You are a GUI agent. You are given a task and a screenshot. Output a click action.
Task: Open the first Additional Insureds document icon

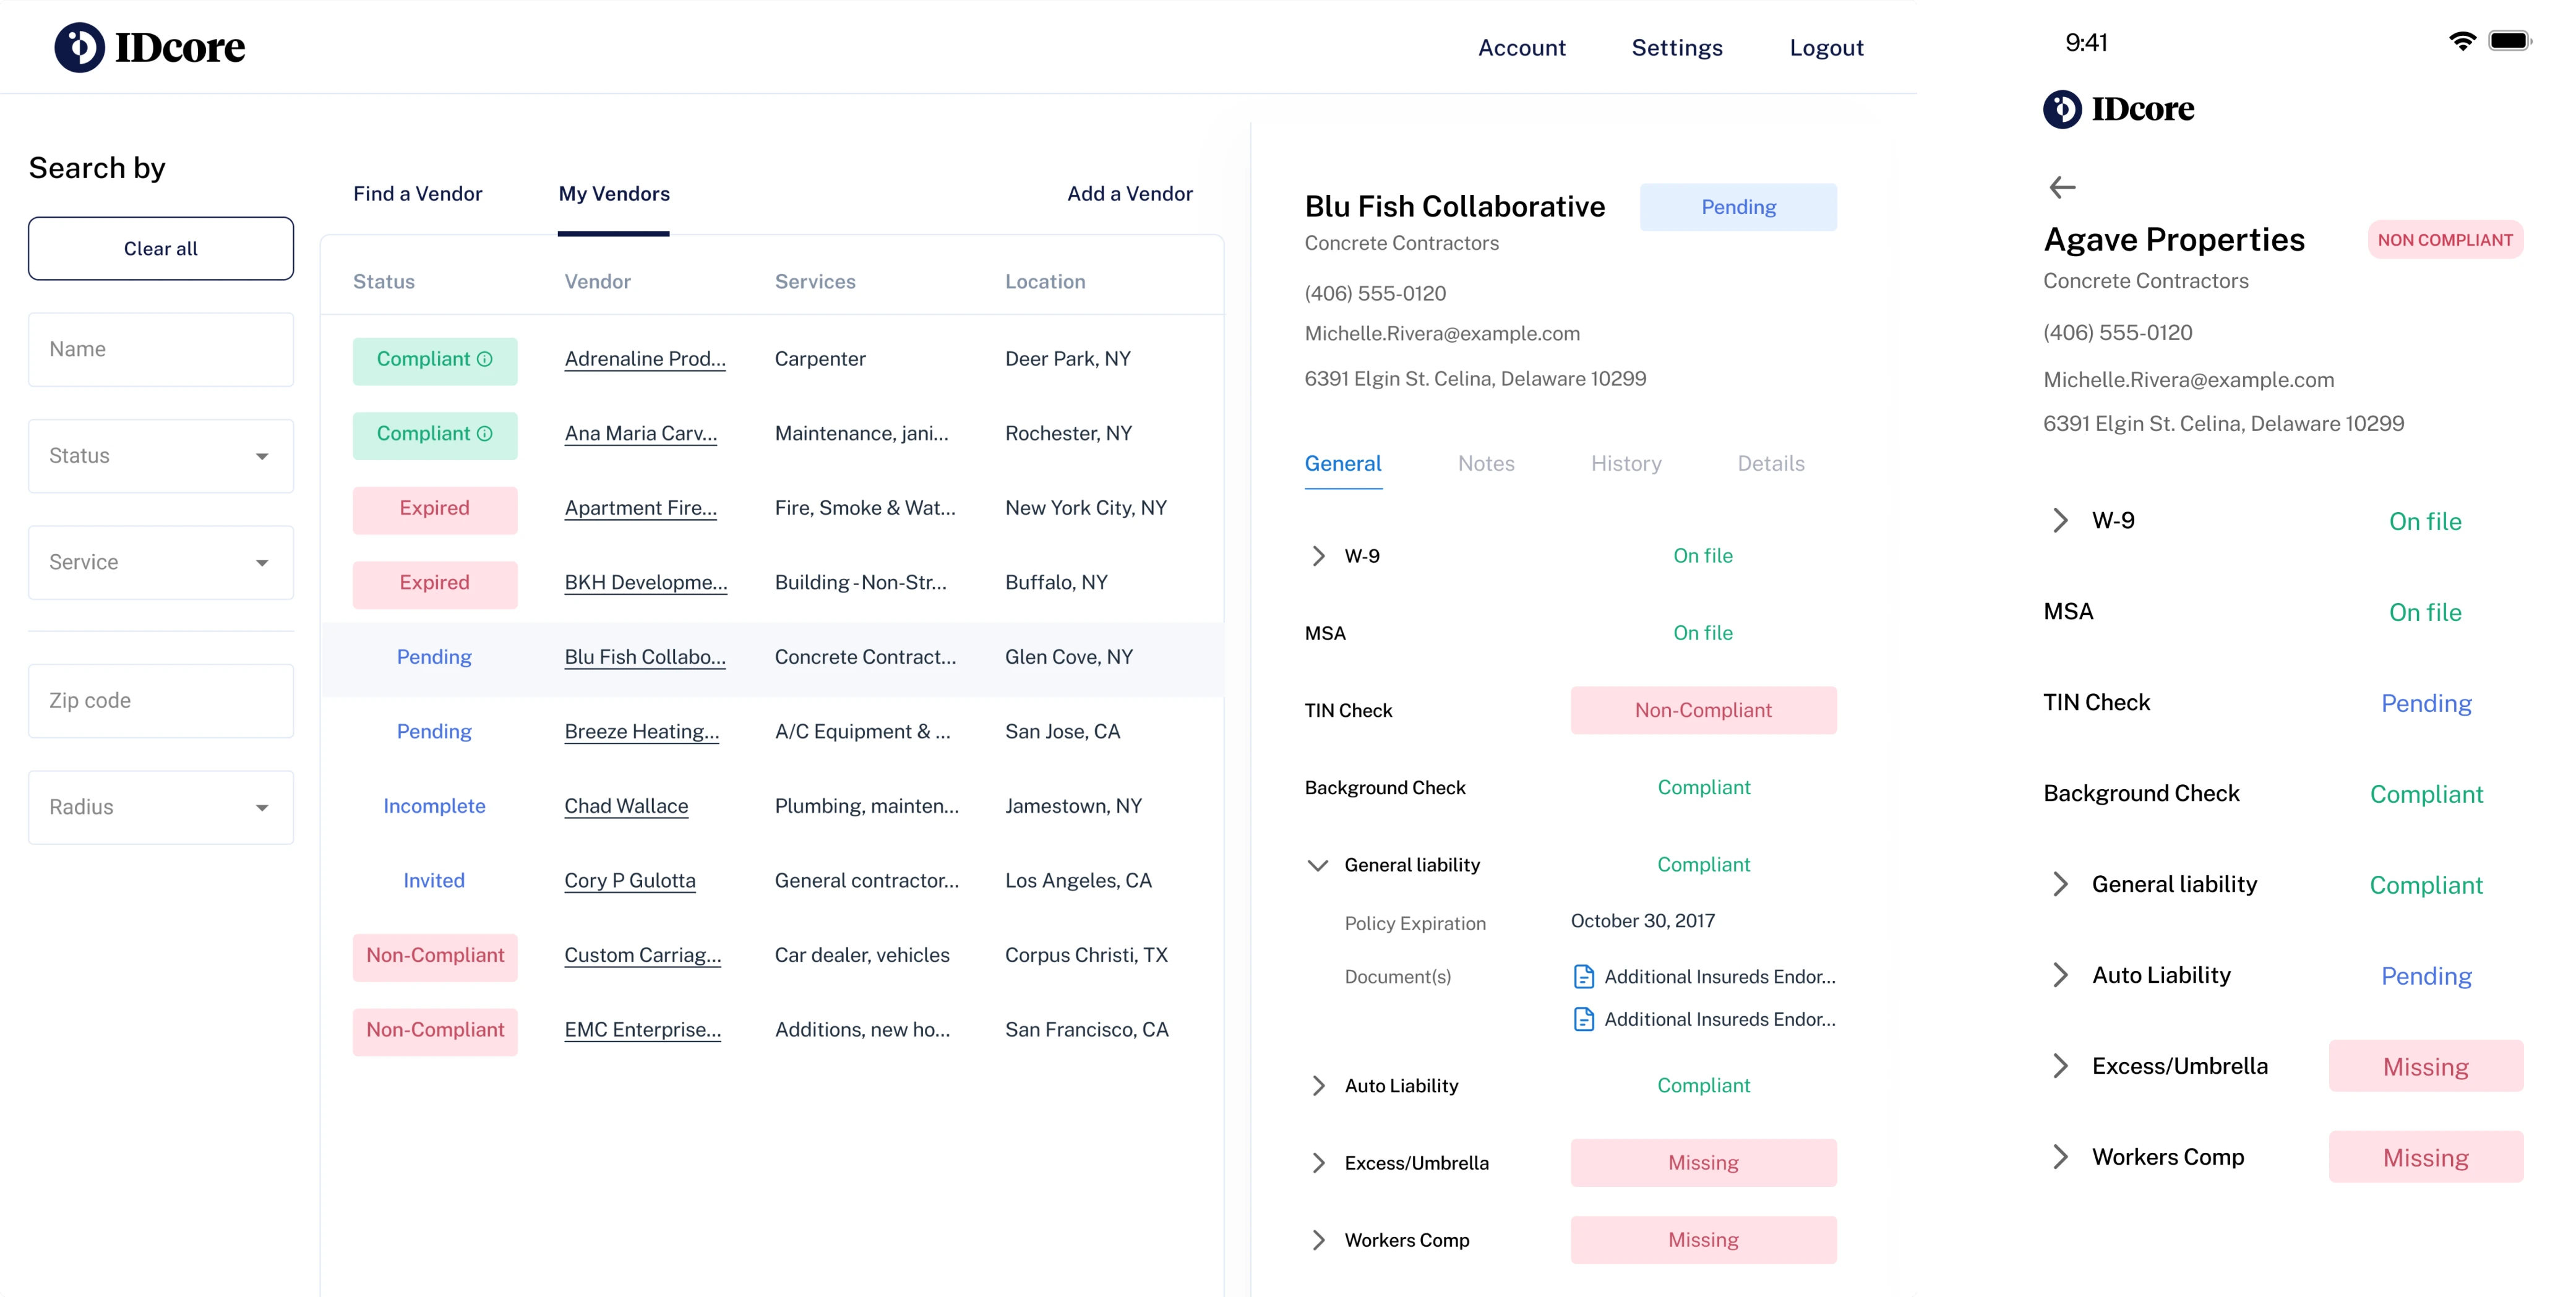(1584, 977)
